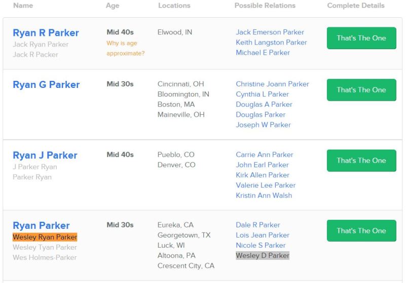Open relation Jack Emerson Parker
Viewport: 410px width, 283px height.
270,32
